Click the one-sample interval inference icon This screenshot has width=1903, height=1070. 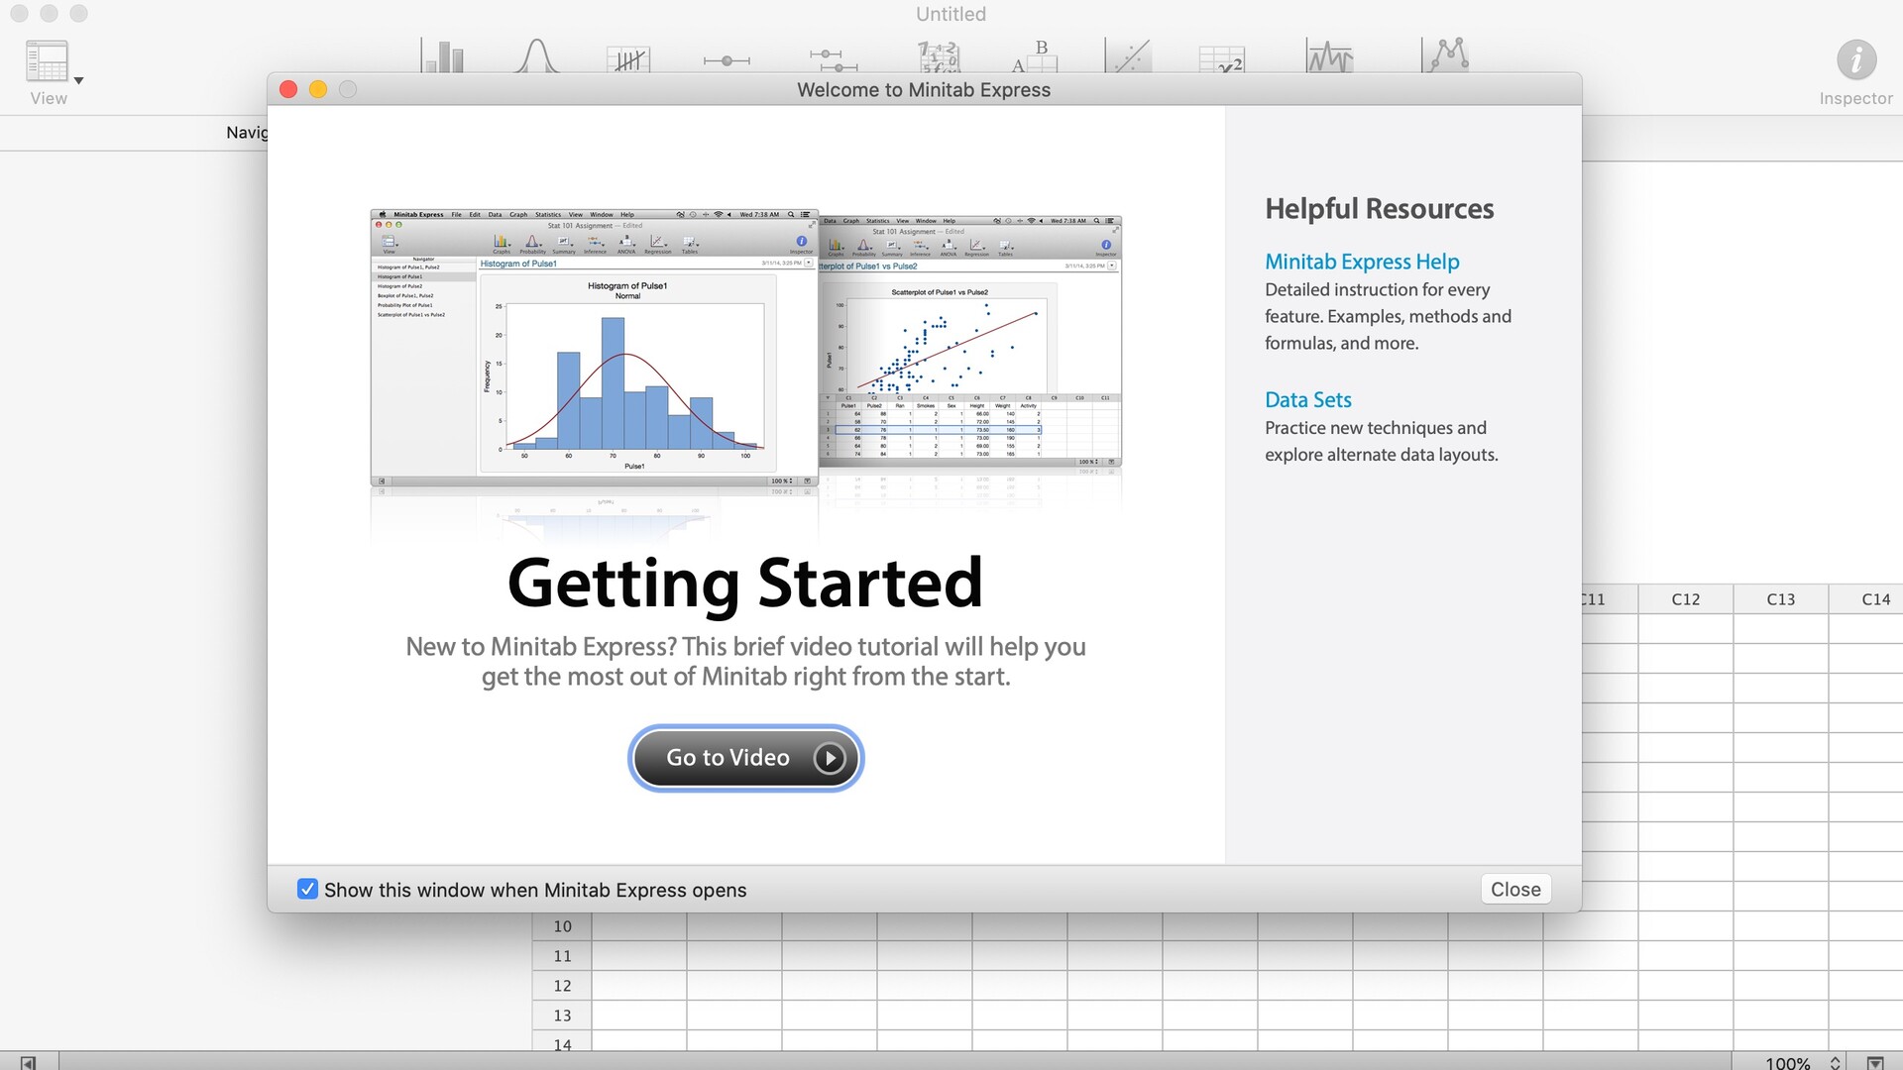coord(727,60)
